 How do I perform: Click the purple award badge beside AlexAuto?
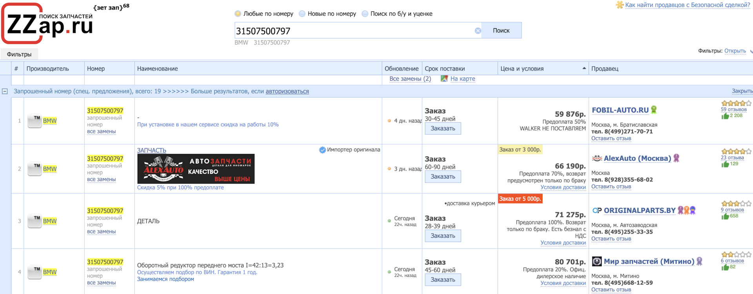[x=676, y=158]
